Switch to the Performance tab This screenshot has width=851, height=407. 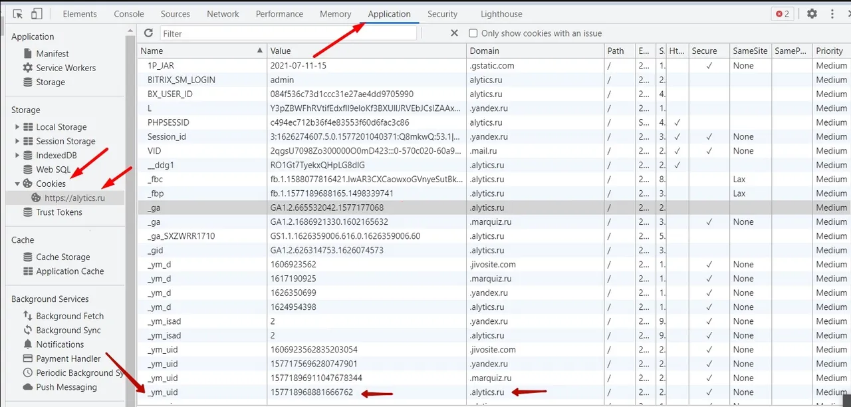279,13
